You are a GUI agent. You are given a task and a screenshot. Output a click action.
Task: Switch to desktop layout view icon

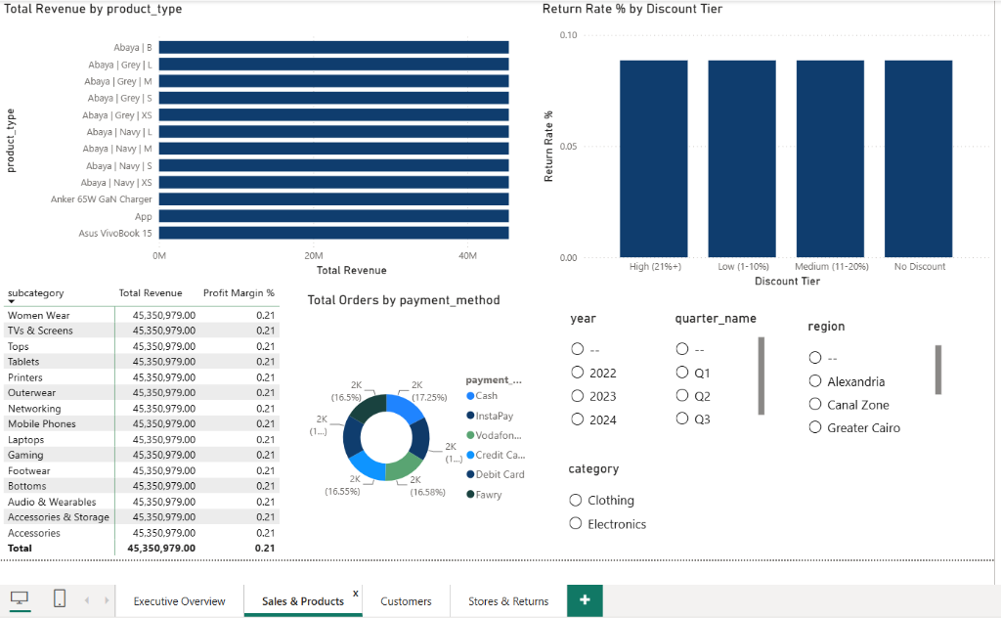point(20,598)
